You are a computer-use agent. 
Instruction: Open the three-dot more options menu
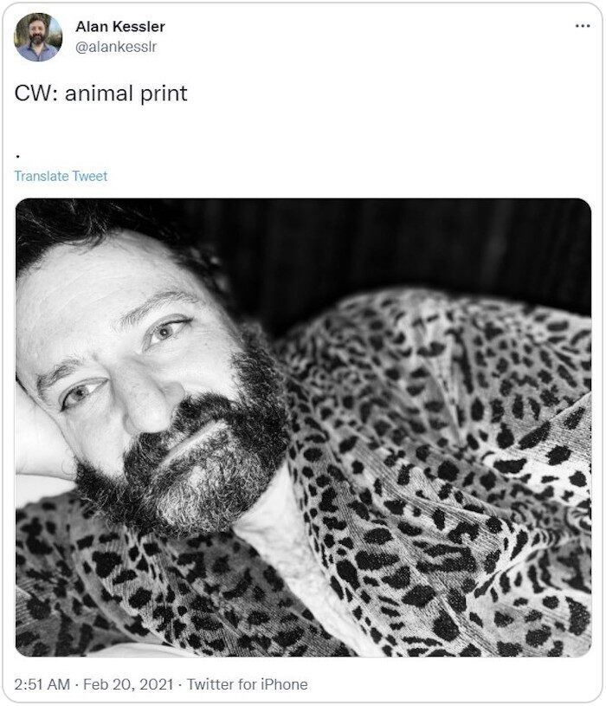583,26
